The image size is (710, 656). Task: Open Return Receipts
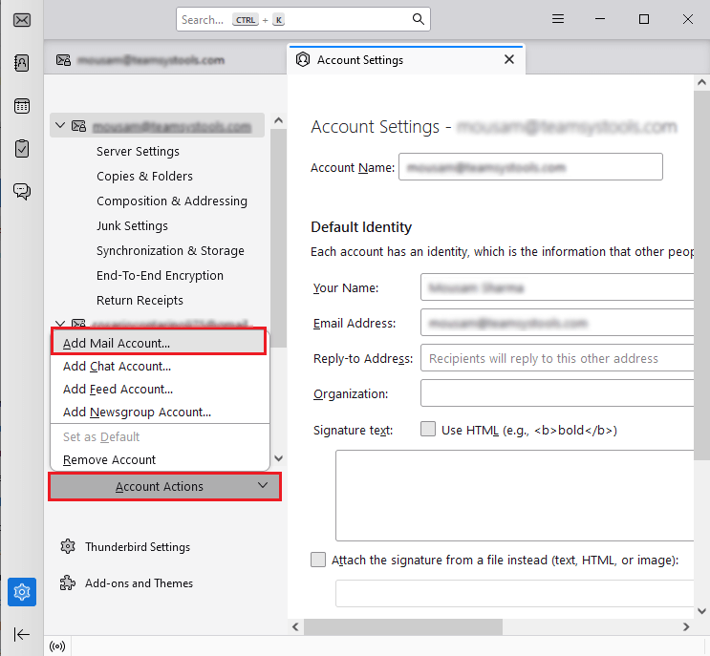(140, 301)
